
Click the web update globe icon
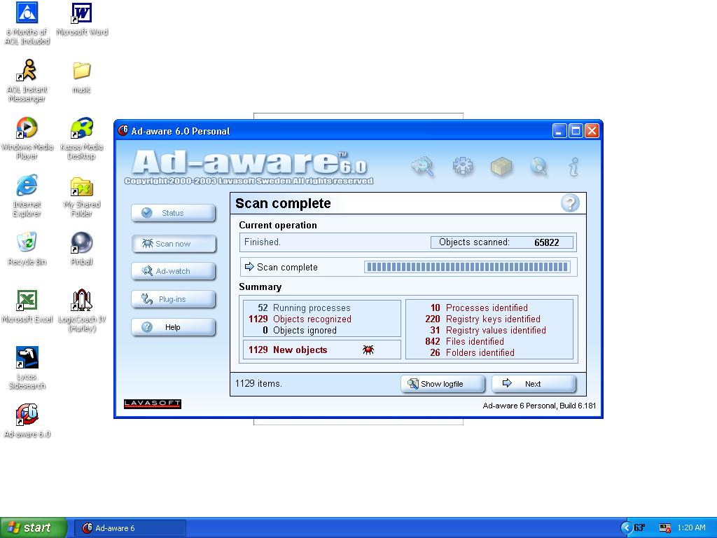tap(539, 166)
